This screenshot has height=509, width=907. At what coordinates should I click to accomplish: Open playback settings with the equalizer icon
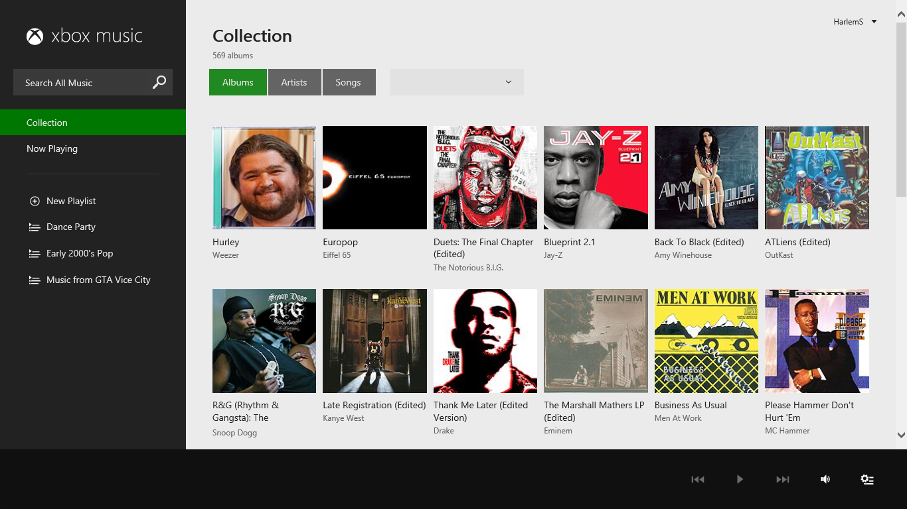click(867, 479)
